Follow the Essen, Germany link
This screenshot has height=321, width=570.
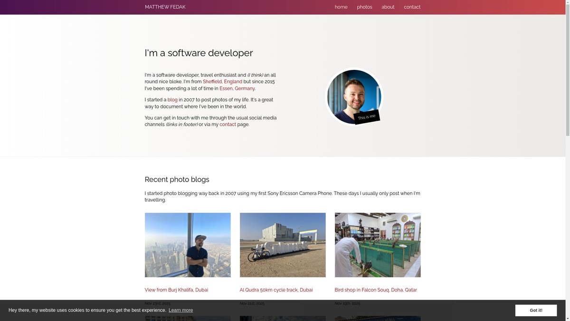[237, 88]
